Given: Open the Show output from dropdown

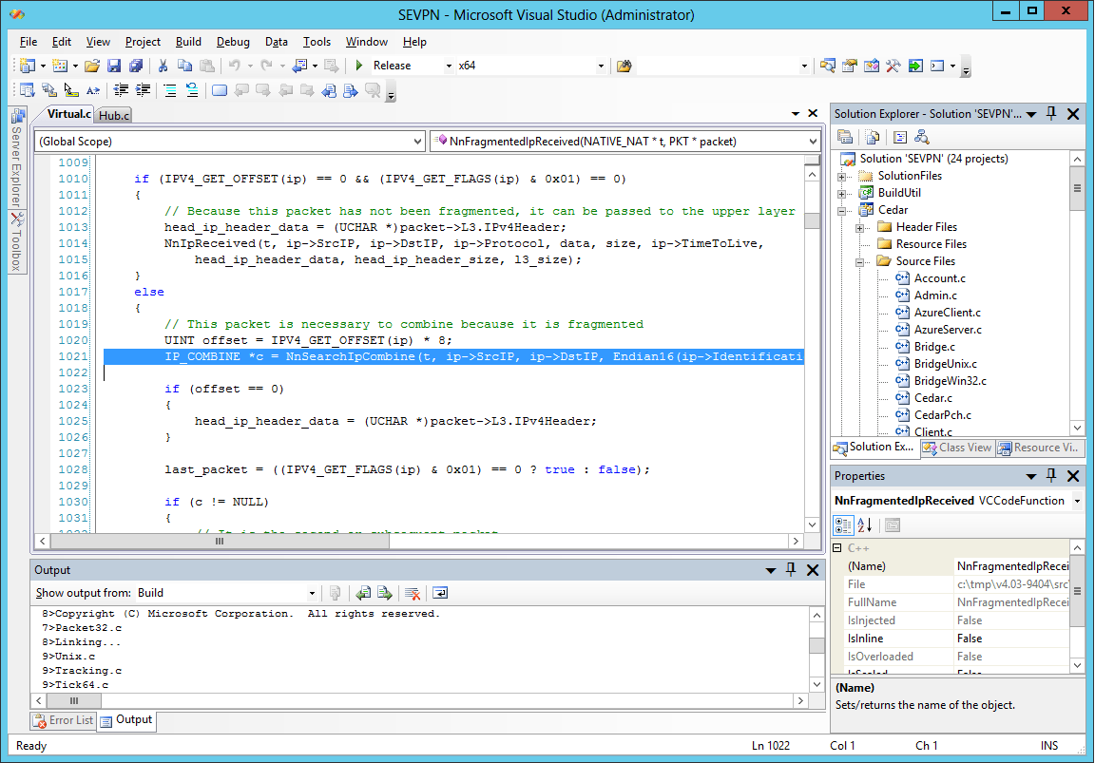Looking at the screenshot, I should tap(311, 592).
